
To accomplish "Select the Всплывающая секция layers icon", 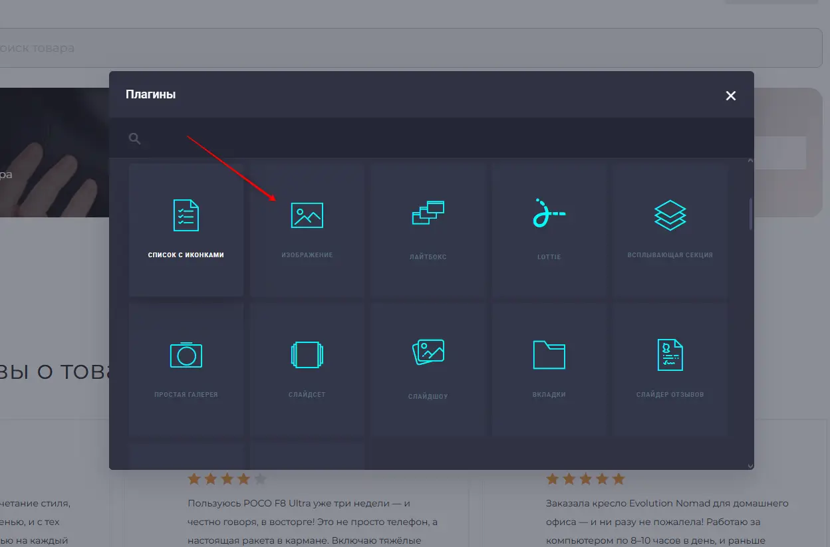I will [x=670, y=215].
